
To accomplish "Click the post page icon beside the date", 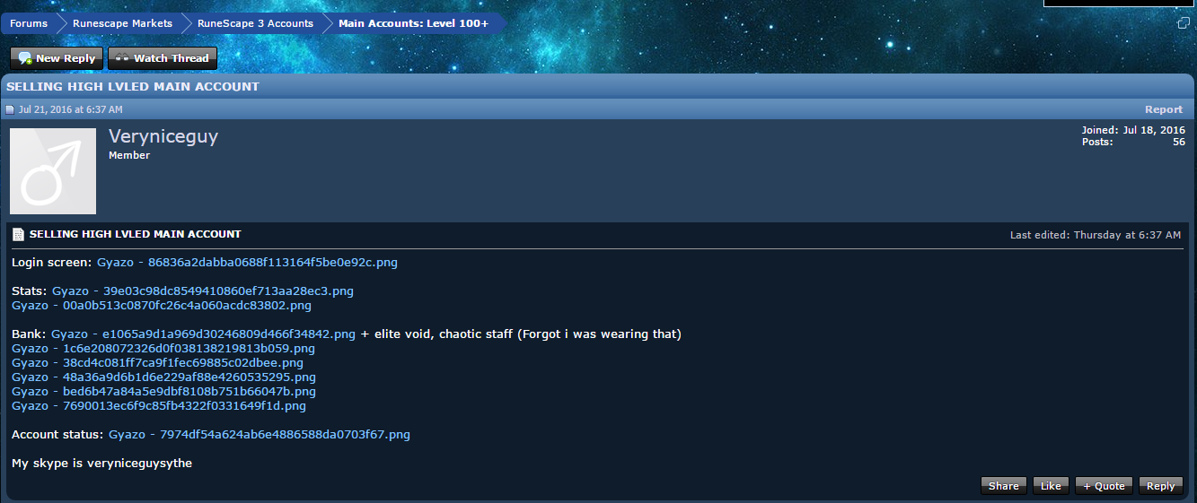I will [x=11, y=109].
